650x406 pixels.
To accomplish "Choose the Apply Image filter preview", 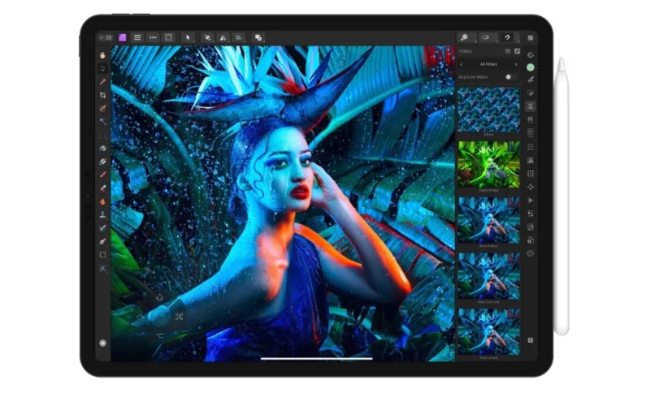I will click(x=488, y=164).
